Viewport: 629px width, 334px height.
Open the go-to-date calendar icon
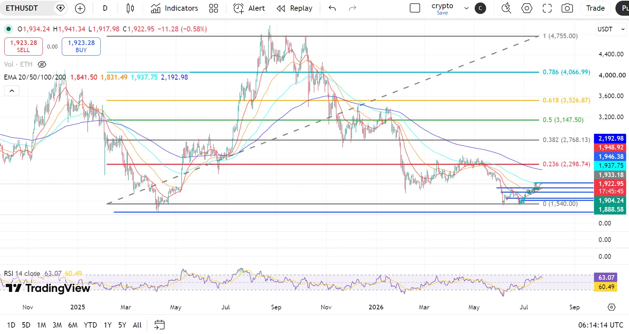click(x=159, y=325)
